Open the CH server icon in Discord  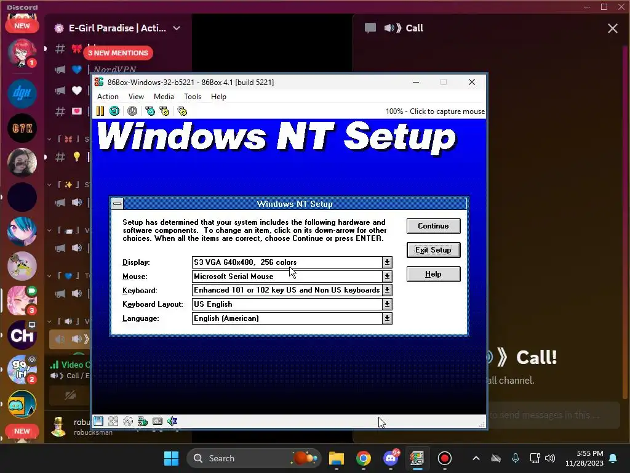[22, 335]
